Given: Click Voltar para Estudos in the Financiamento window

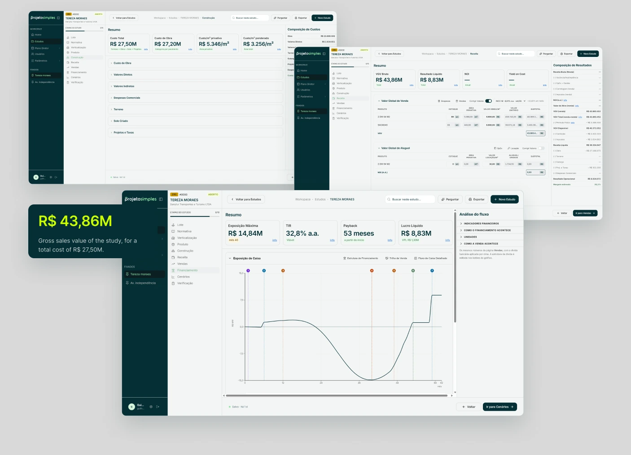Looking at the screenshot, I should pos(246,199).
